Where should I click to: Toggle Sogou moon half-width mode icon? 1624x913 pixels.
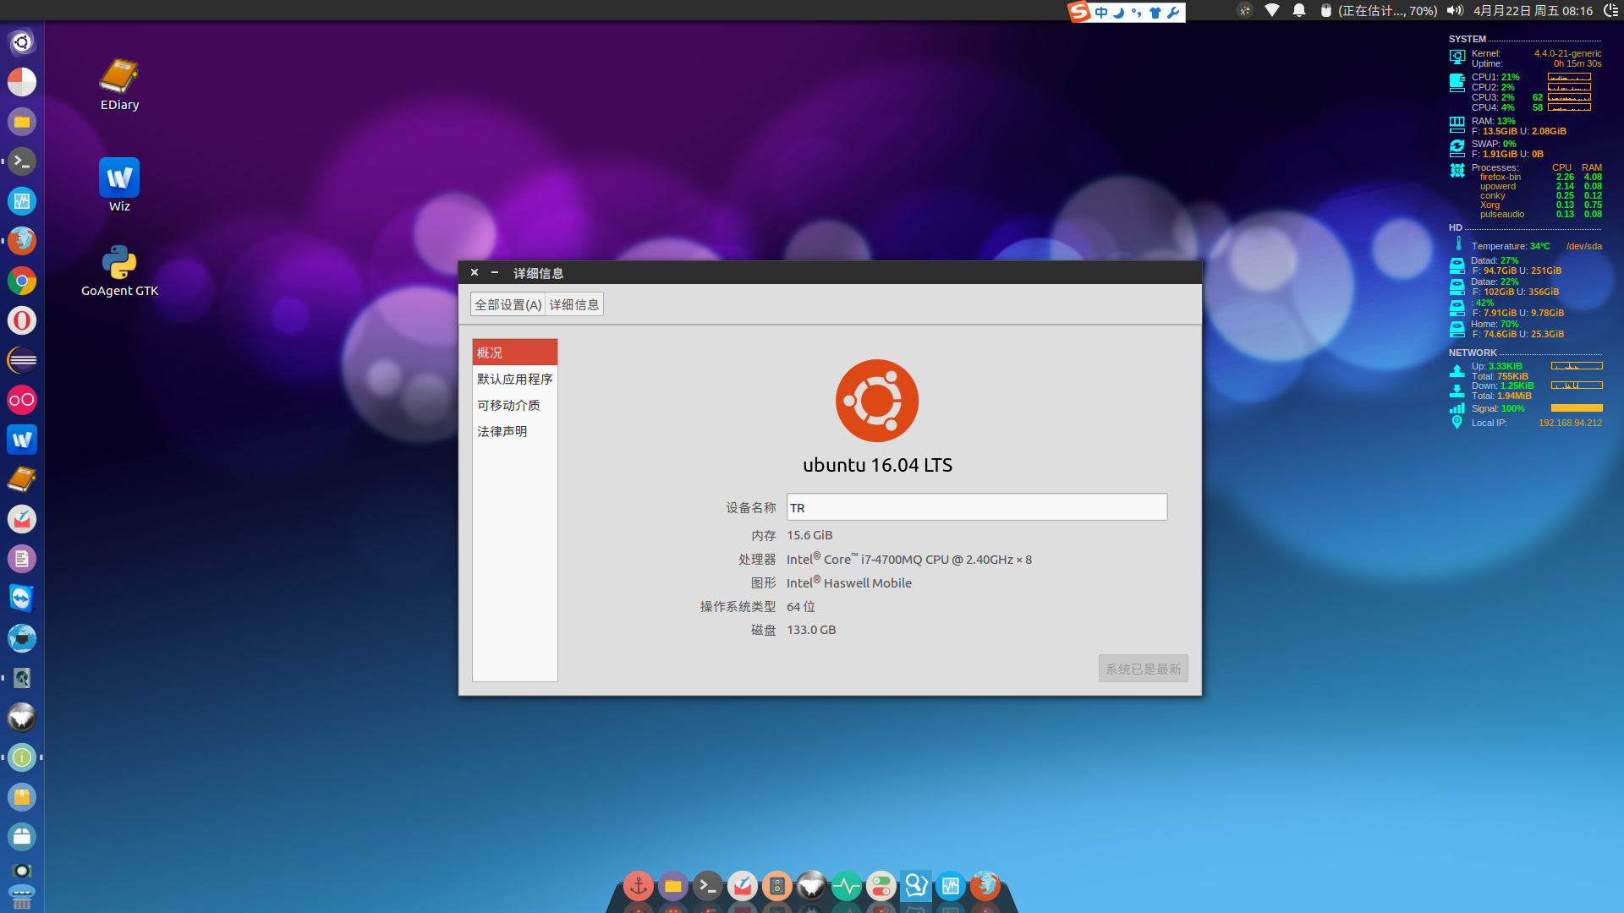pyautogui.click(x=1119, y=12)
